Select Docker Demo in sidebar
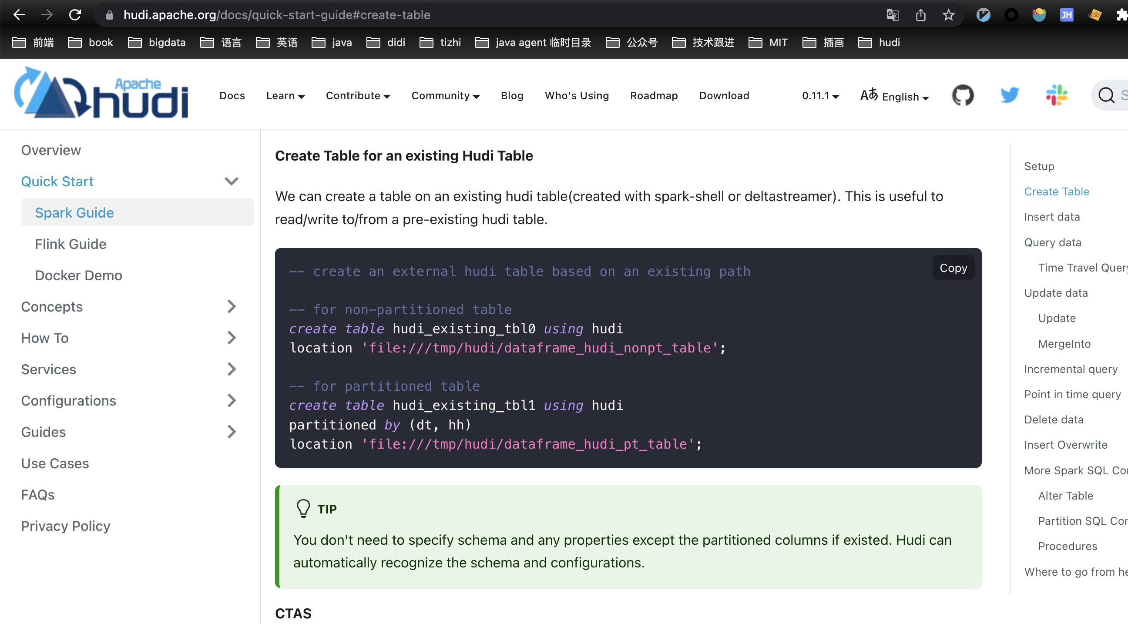 (x=78, y=275)
